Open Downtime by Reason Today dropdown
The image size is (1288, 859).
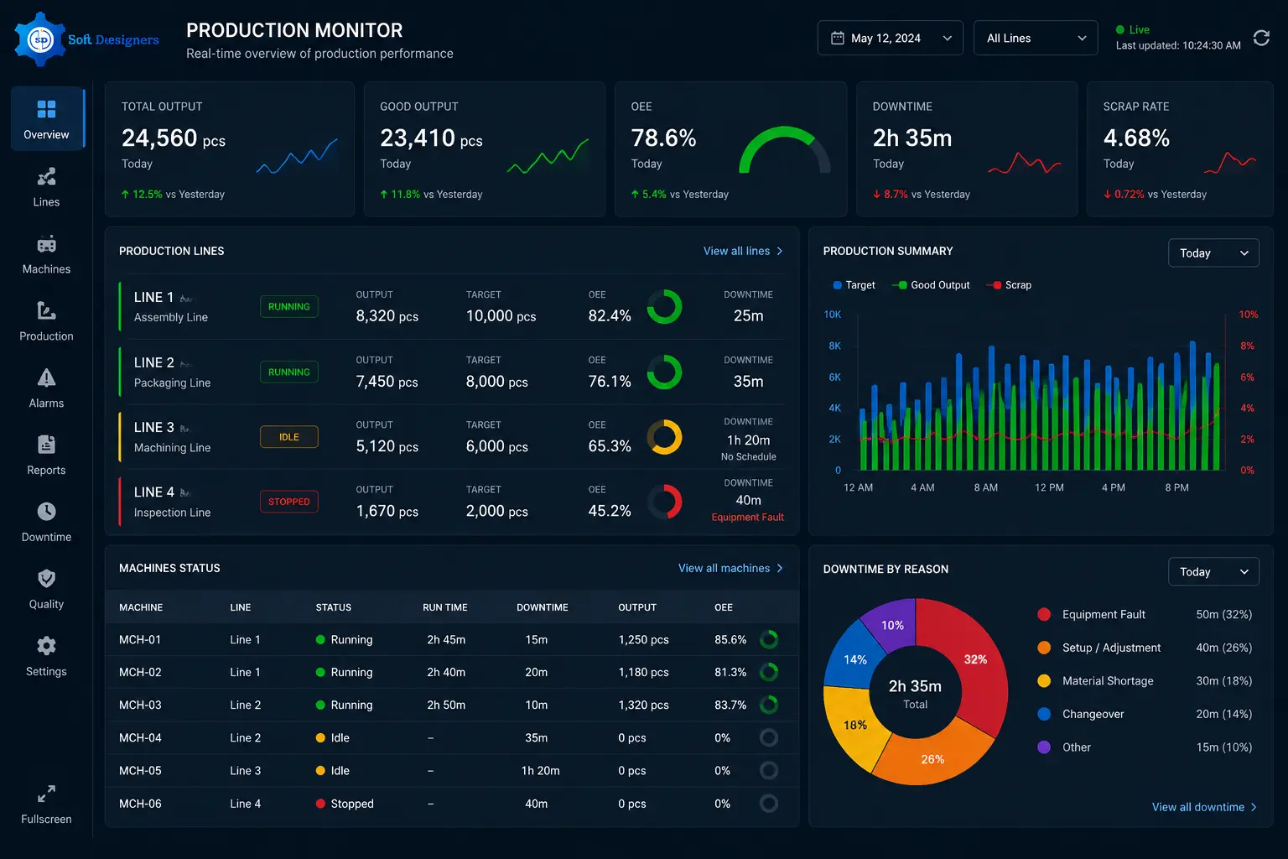tap(1213, 571)
